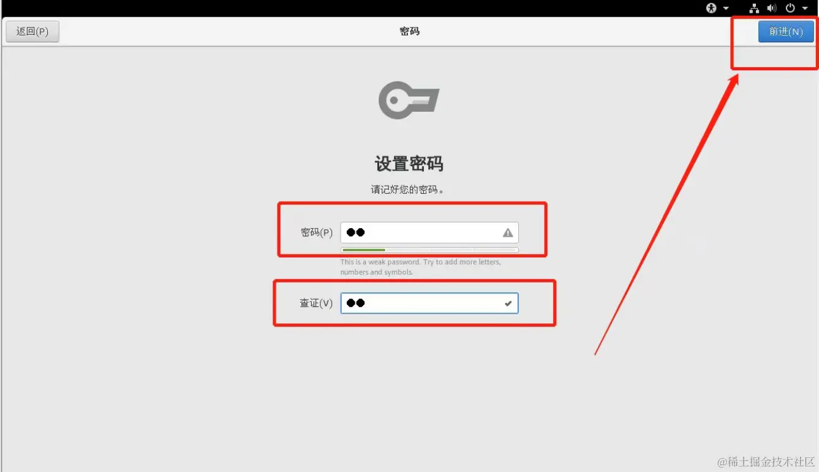Screen dimensions: 819x472
Task: Click the wired network status icon
Action: click(754, 8)
